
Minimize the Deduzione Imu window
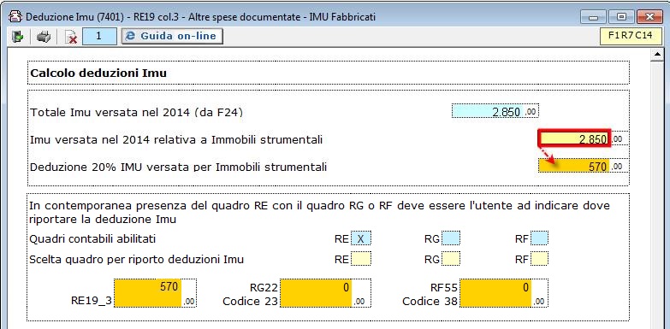click(x=594, y=16)
